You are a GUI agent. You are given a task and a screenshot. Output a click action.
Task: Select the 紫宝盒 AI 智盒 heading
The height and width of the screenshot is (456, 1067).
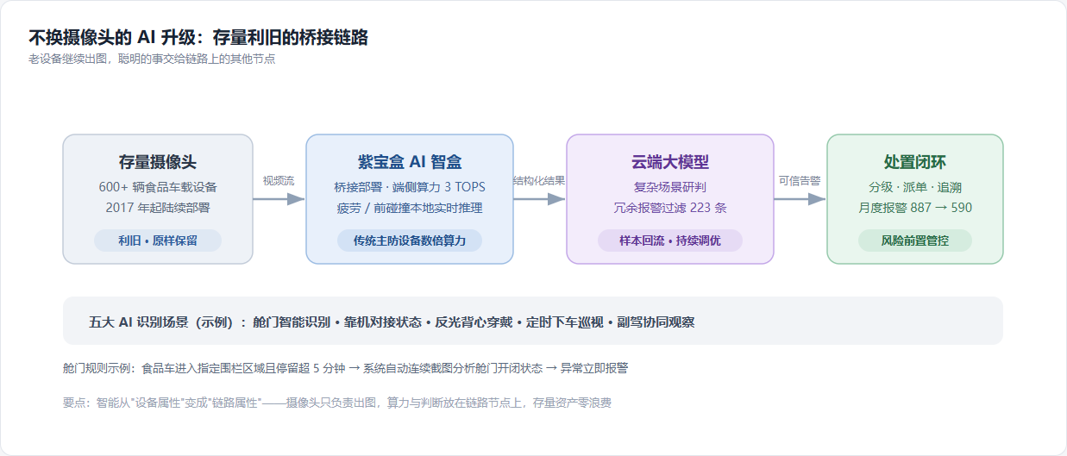point(410,162)
